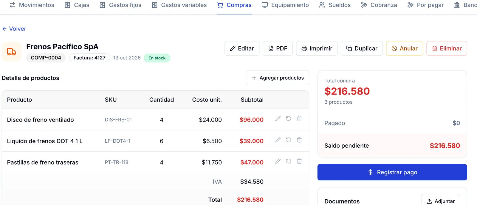Go to the Por pagar tab
Image resolution: width=477 pixels, height=205 pixels.
pyautogui.click(x=425, y=5)
